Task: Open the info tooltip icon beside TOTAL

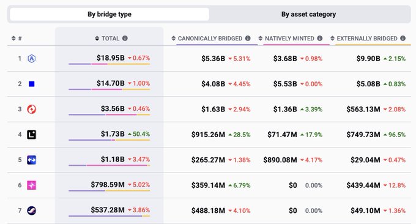Action: [x=125, y=38]
